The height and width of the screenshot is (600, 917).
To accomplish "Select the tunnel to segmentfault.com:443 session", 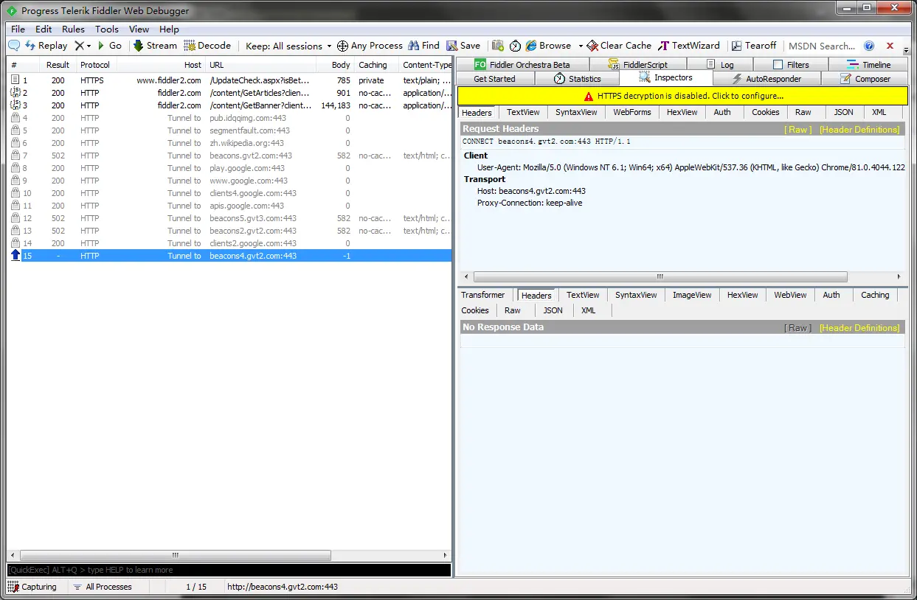I will tap(229, 130).
